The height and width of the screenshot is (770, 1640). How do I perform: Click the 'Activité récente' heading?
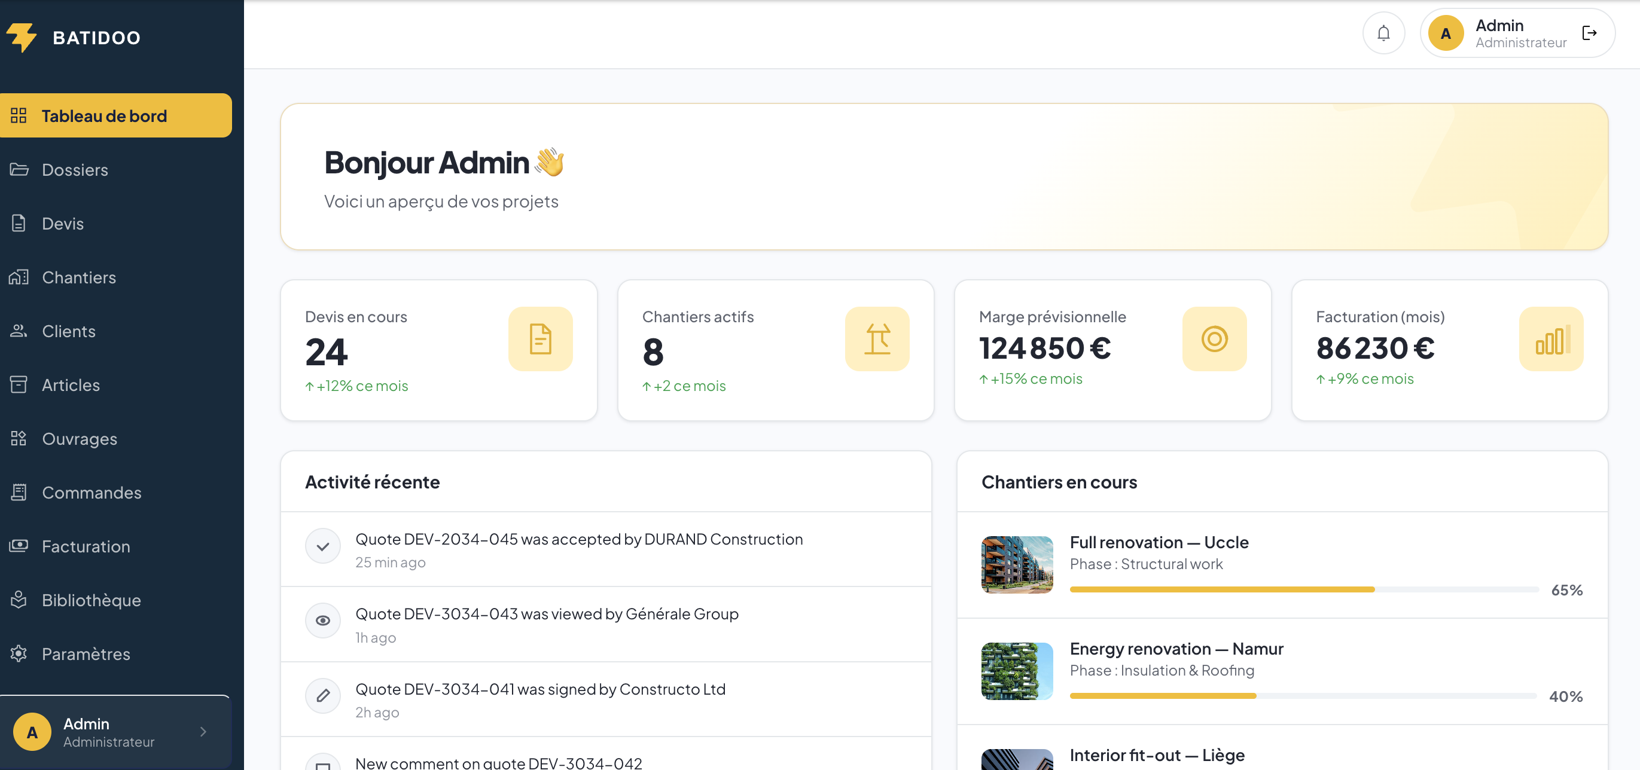point(373,482)
